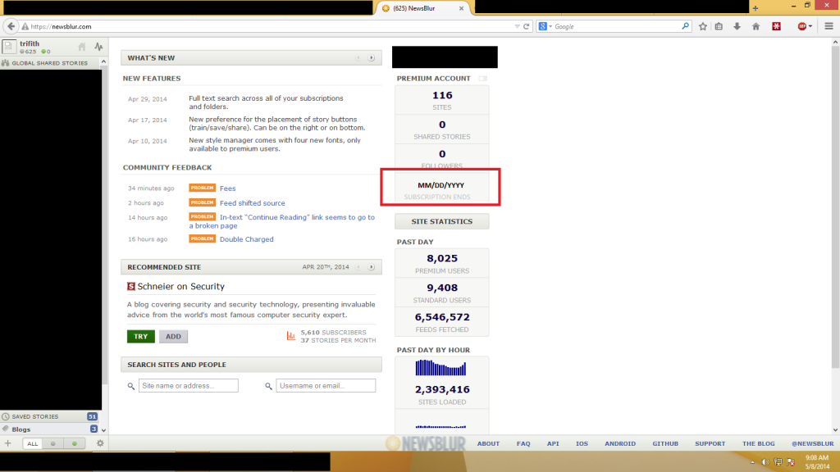Open THE BLOG footer link
840x472 pixels.
(759, 443)
